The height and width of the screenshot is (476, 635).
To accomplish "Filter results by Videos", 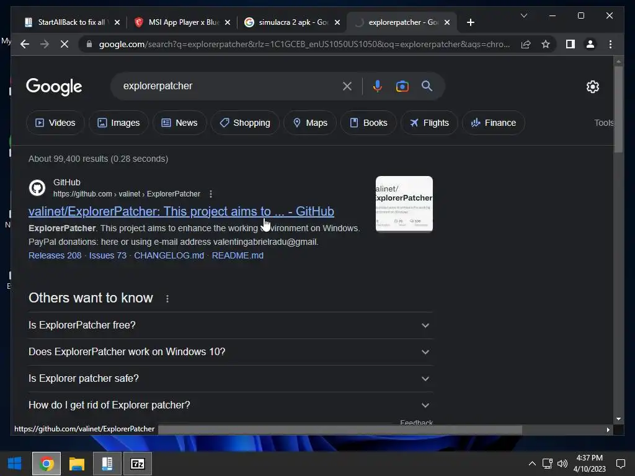I will [55, 123].
